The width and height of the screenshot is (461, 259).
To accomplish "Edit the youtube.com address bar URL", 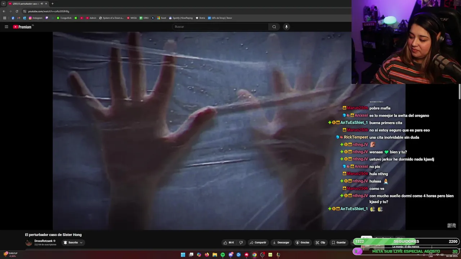I will (49, 11).
